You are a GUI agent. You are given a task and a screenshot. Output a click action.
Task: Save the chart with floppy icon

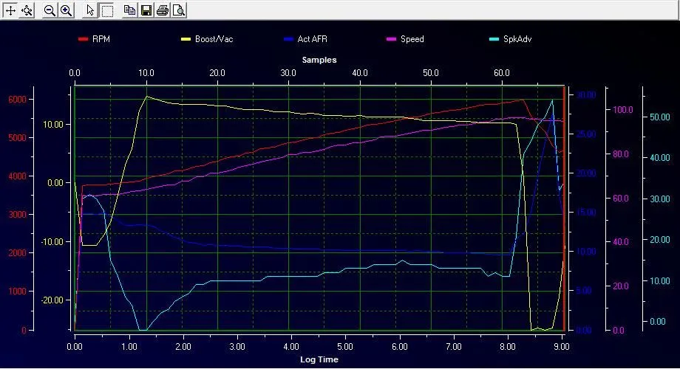tap(146, 10)
